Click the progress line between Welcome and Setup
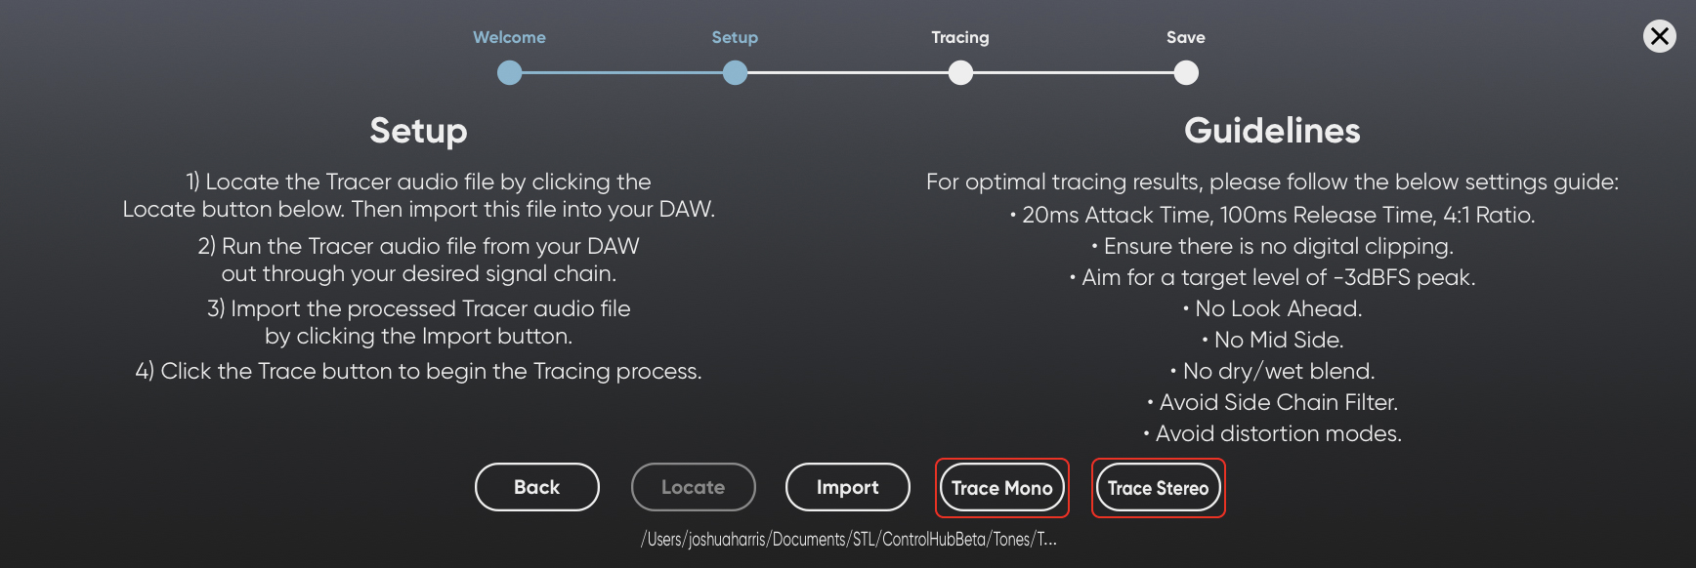 pos(622,72)
